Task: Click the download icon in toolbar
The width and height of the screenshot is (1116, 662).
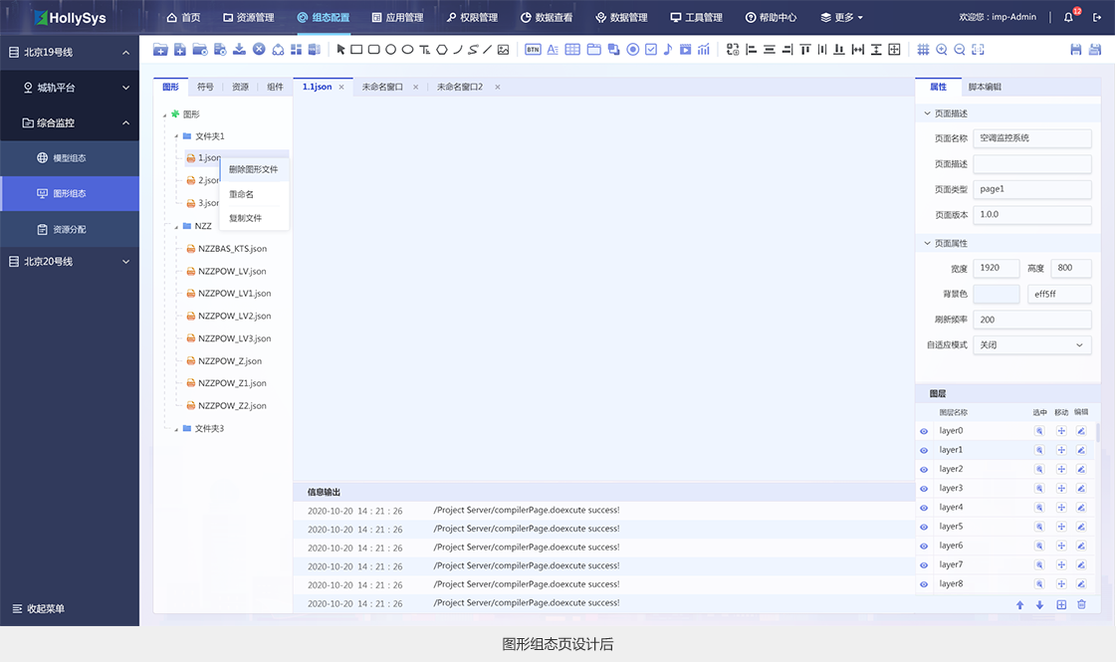Action: tap(239, 50)
